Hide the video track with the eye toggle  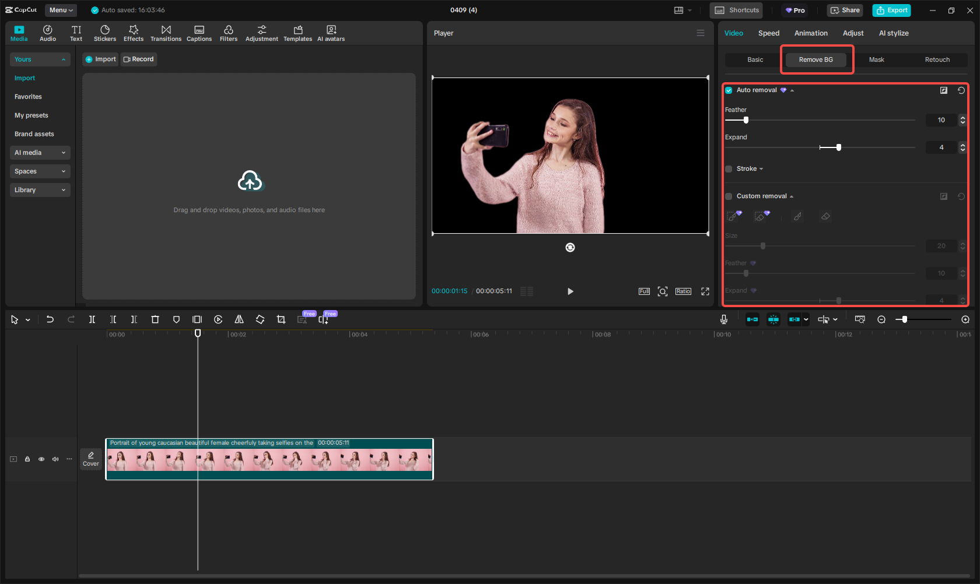pos(41,459)
